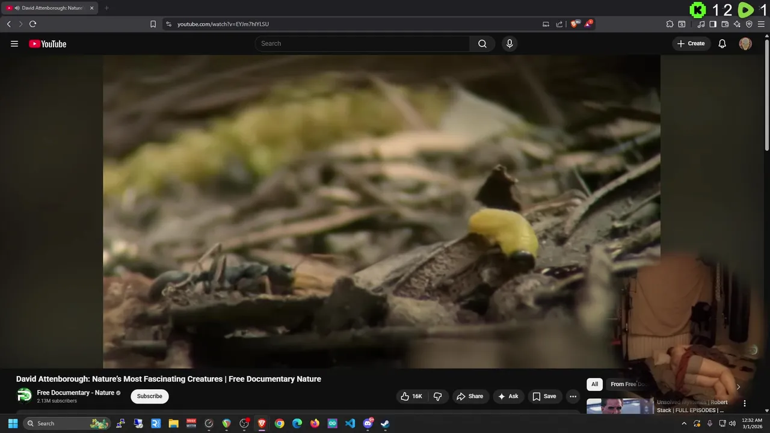Image resolution: width=770 pixels, height=433 pixels.
Task: Click the video player area
Action: pyautogui.click(x=381, y=212)
